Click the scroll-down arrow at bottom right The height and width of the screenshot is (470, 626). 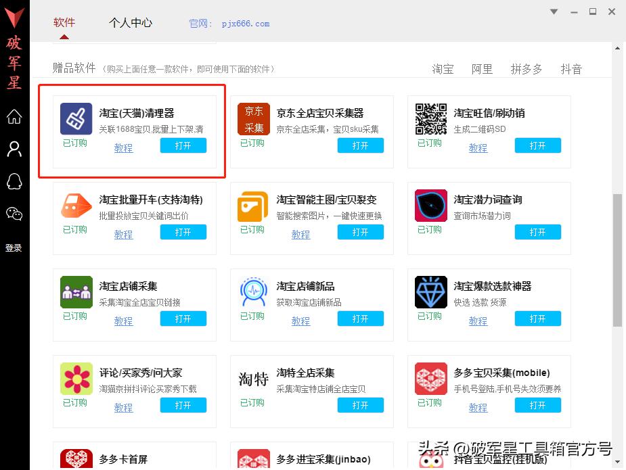617,460
